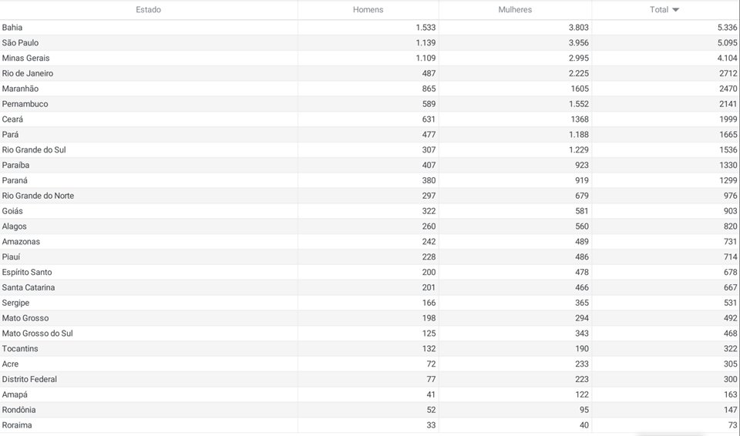The image size is (740, 436).
Task: Sort by the Estado column header
Action: click(x=148, y=9)
